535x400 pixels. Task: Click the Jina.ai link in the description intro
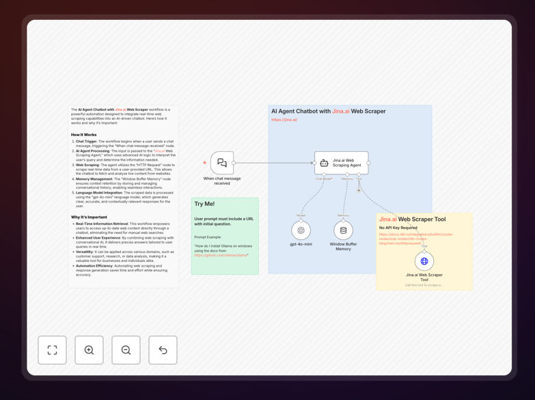[120, 109]
